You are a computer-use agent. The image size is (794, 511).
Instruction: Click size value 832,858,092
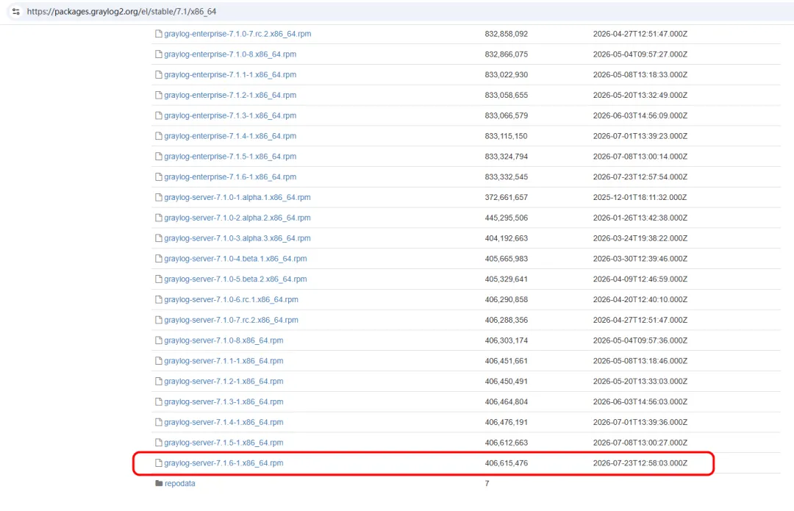(x=507, y=34)
